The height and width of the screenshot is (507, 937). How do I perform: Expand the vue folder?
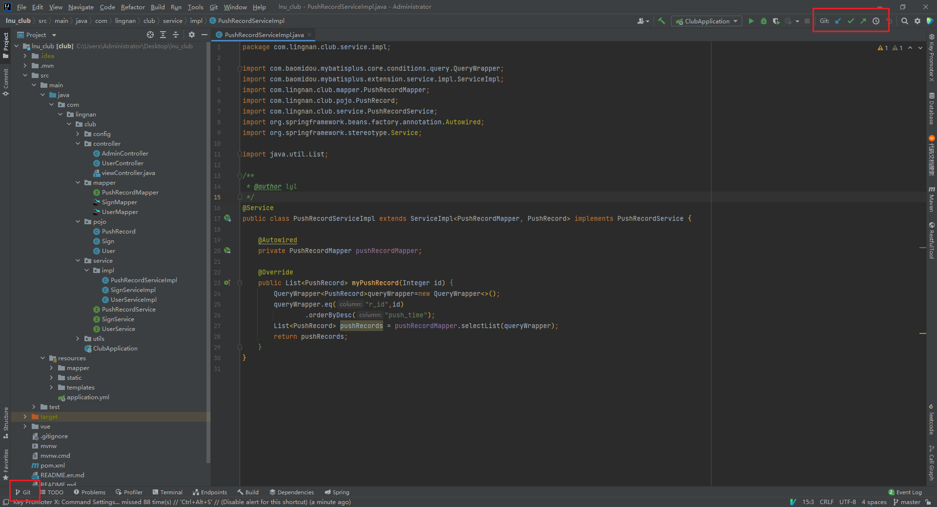click(x=25, y=426)
